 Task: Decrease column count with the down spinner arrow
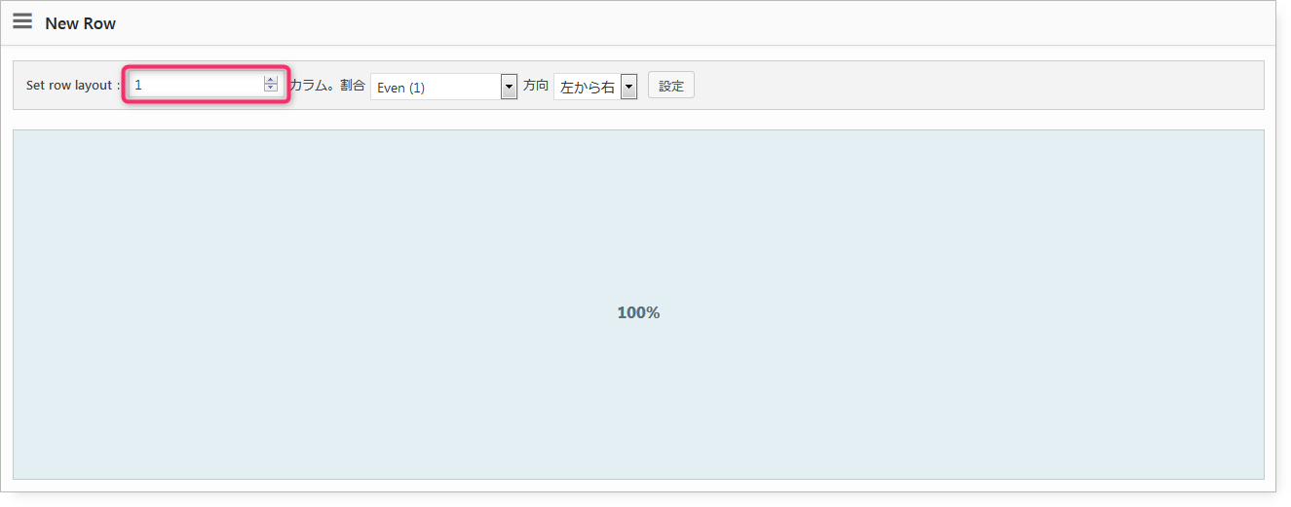[x=271, y=89]
